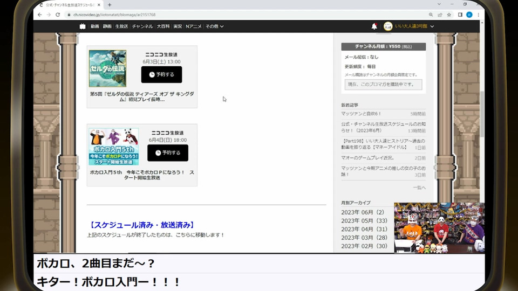This screenshot has width=518, height=291.
Task: Open the 動画 menu item
Action: point(95,26)
